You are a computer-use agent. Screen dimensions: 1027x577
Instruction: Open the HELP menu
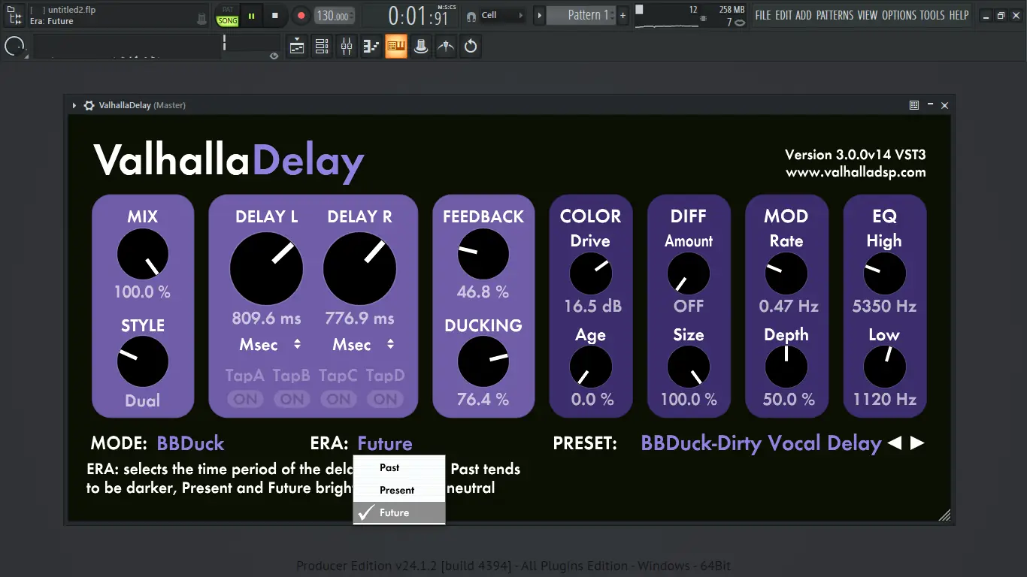click(x=959, y=15)
